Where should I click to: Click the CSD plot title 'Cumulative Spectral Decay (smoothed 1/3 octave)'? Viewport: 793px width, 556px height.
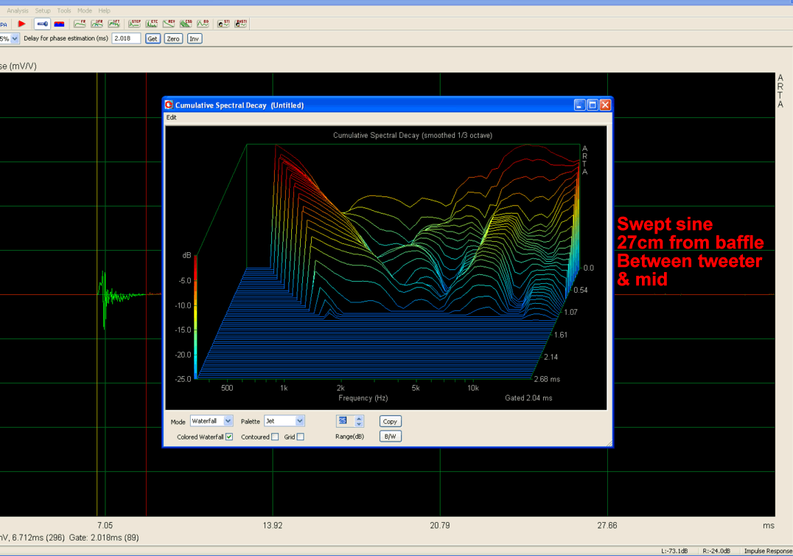pyautogui.click(x=413, y=135)
